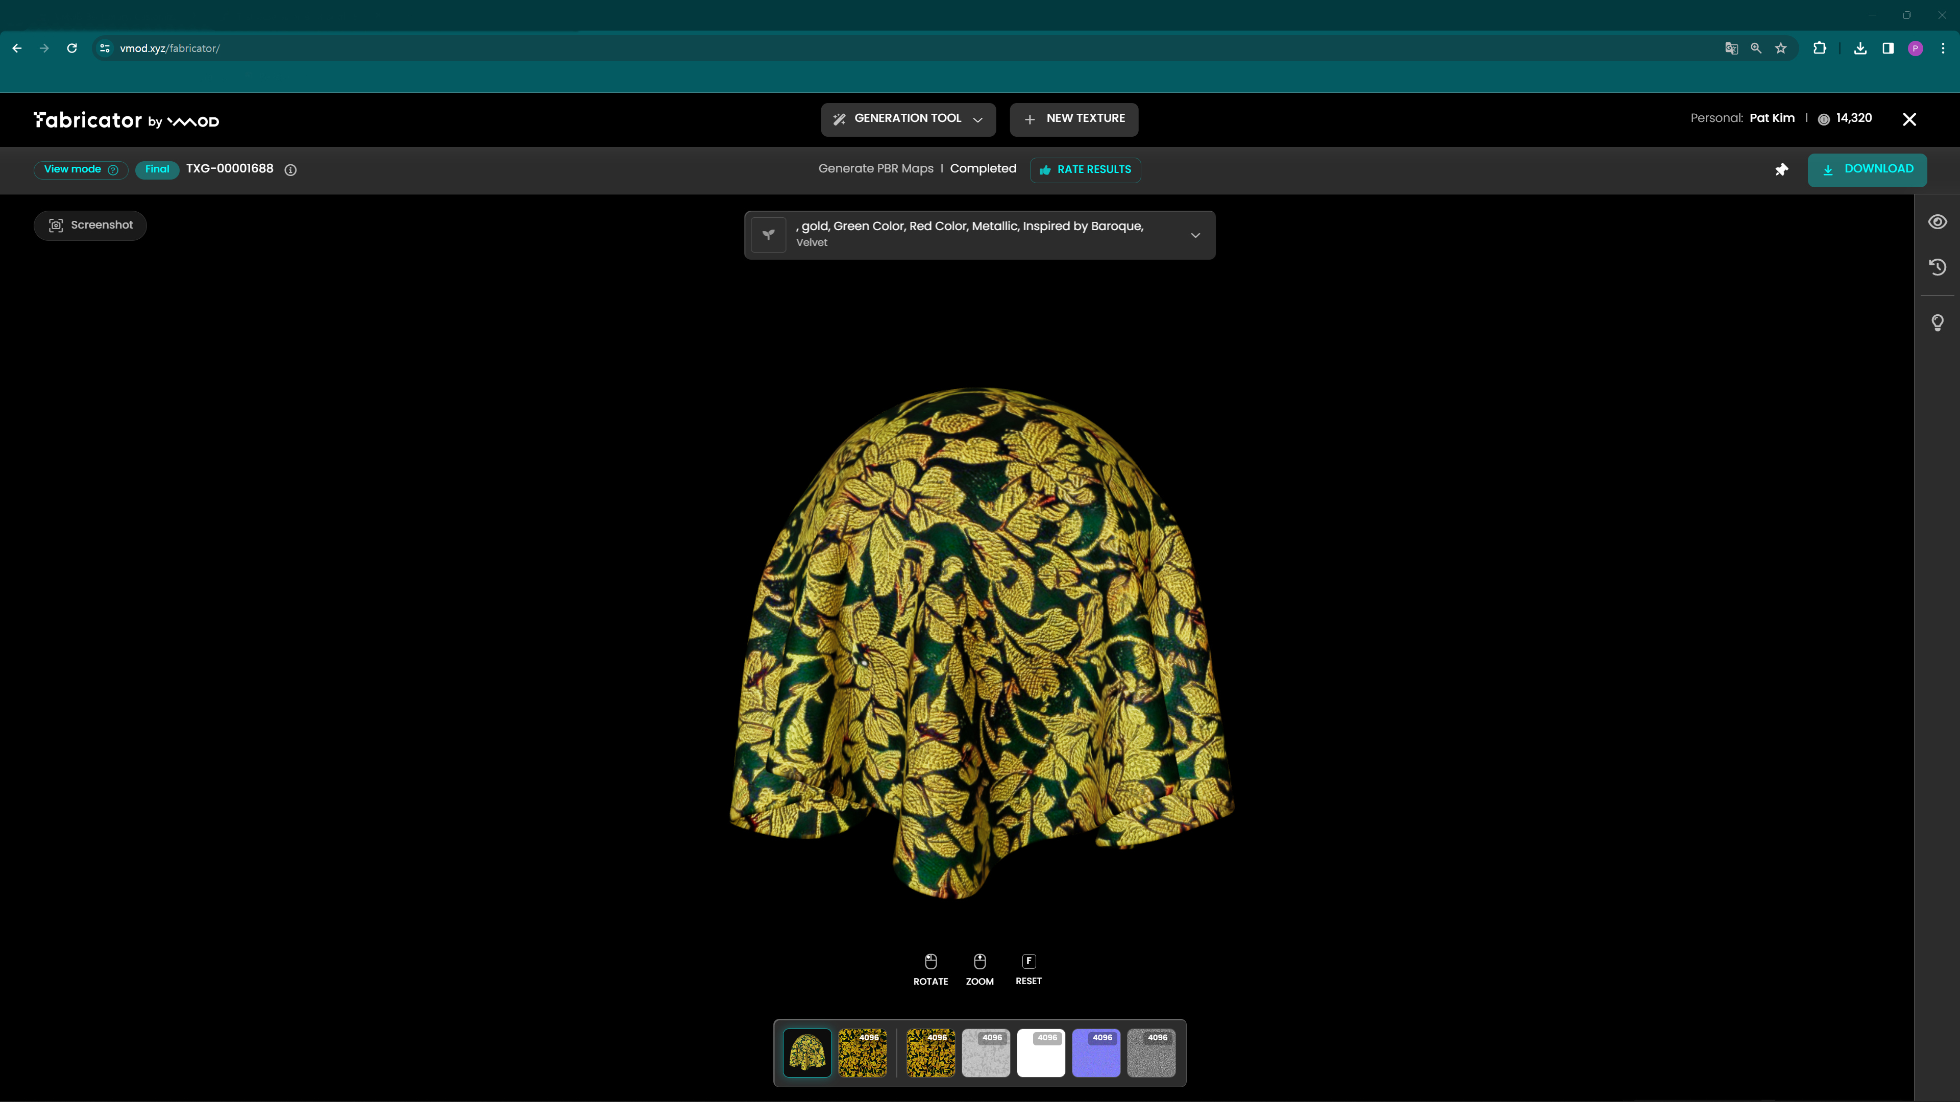Screen dimensions: 1960x1102
Task: Take a screenshot of the texture preview
Action: pyautogui.click(x=90, y=224)
